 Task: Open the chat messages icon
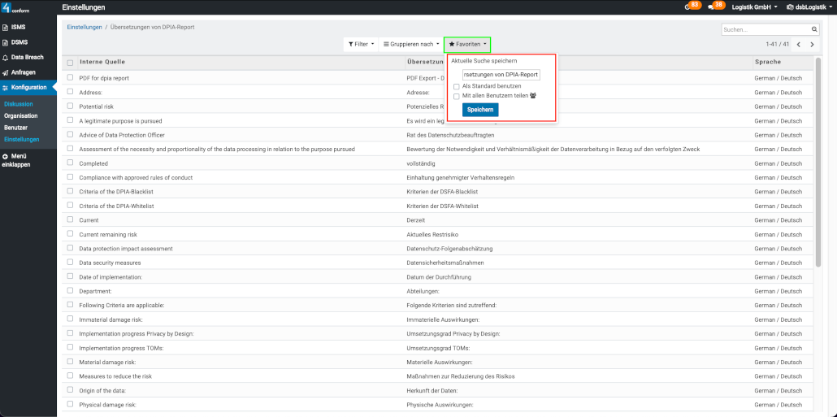coord(711,7)
